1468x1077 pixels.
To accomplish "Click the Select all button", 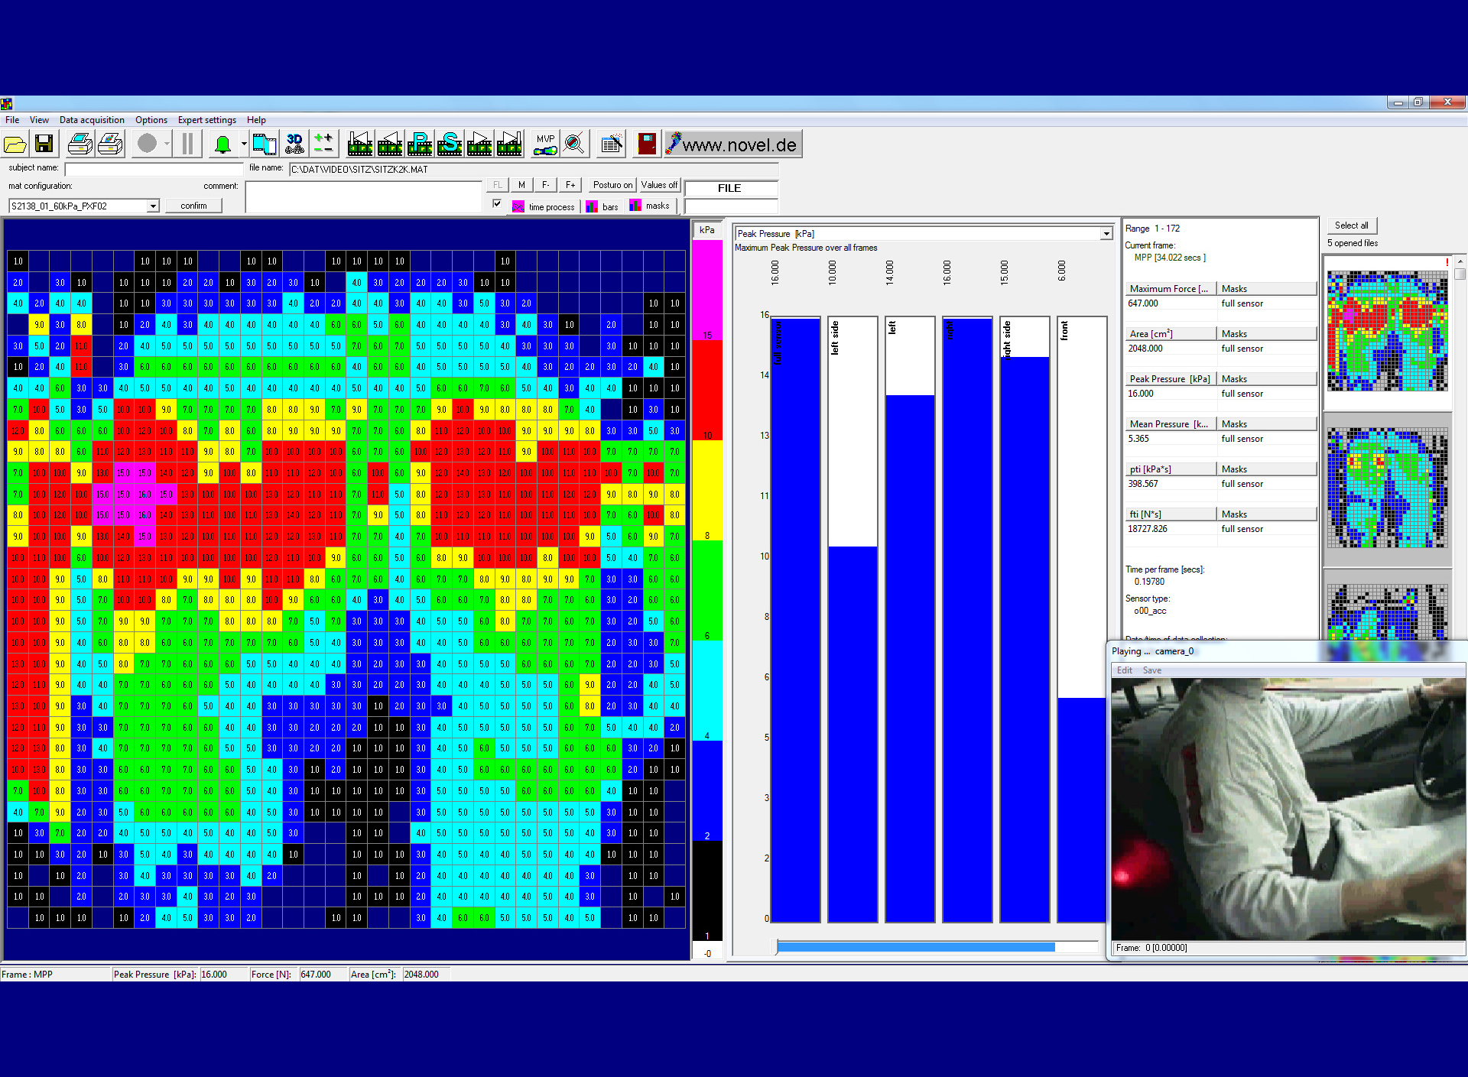I will [1351, 225].
